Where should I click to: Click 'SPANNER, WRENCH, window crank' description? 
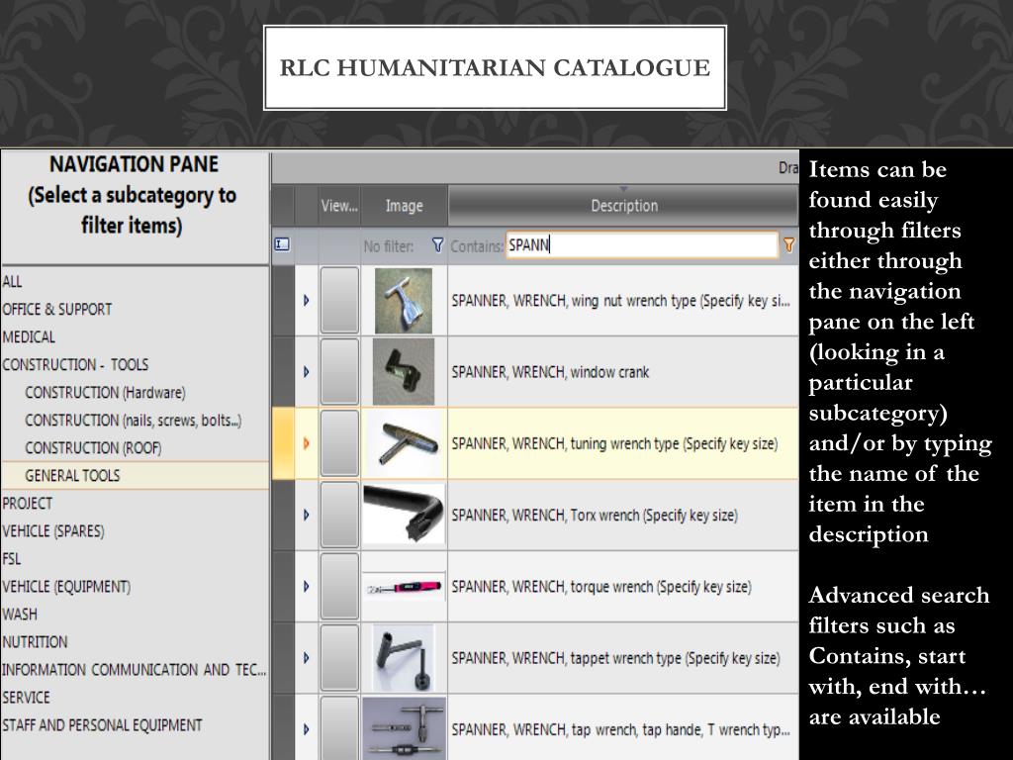pos(550,372)
